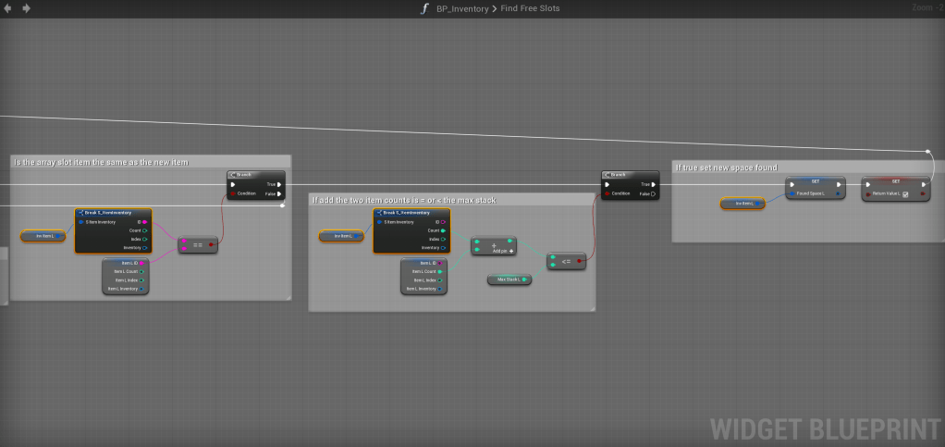945x447 pixels.
Task: Click the first Branch node's True pin
Action: click(x=279, y=184)
